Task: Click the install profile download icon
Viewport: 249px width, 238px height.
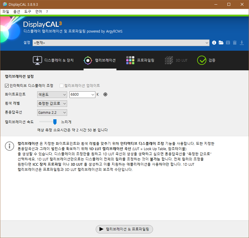Action: (242, 43)
